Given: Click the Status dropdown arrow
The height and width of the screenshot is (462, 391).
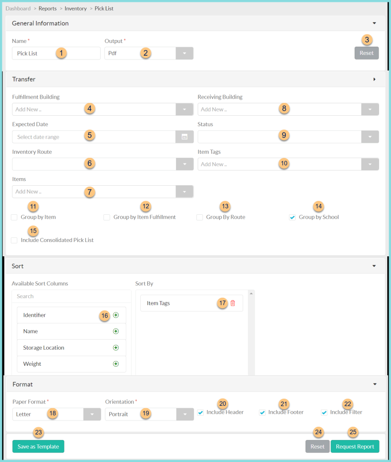Looking at the screenshot, I should coord(370,136).
